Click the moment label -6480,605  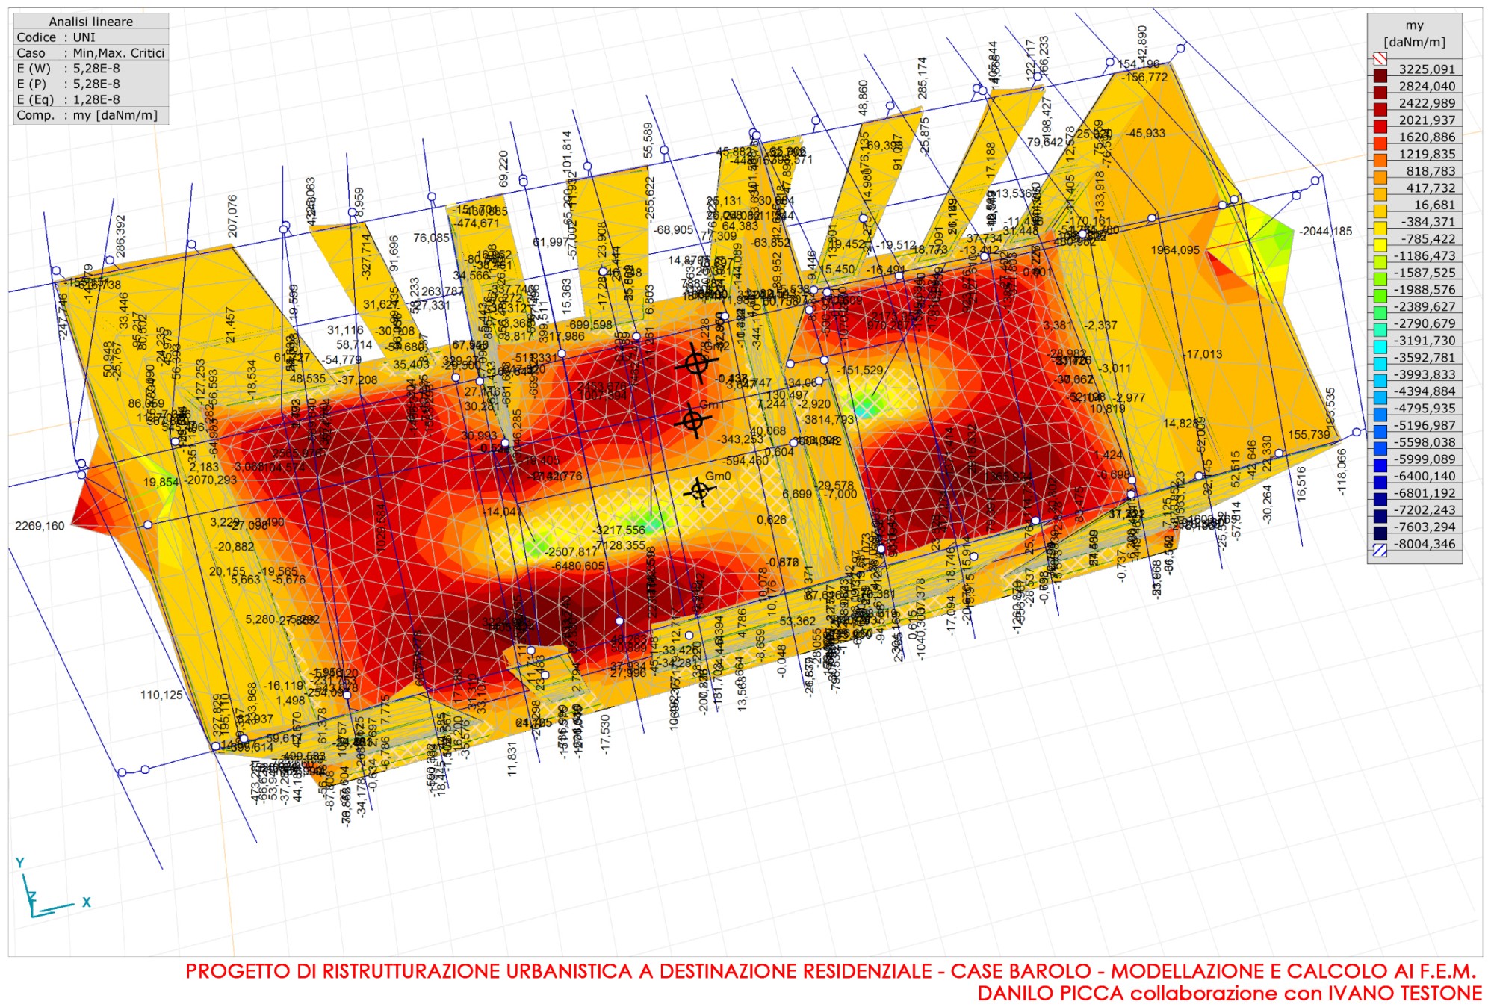579,567
